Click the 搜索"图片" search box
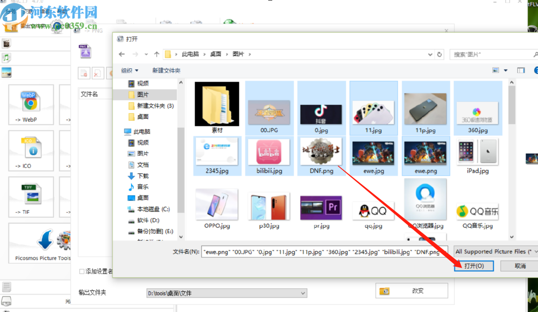The width and height of the screenshot is (538, 312). 494,54
